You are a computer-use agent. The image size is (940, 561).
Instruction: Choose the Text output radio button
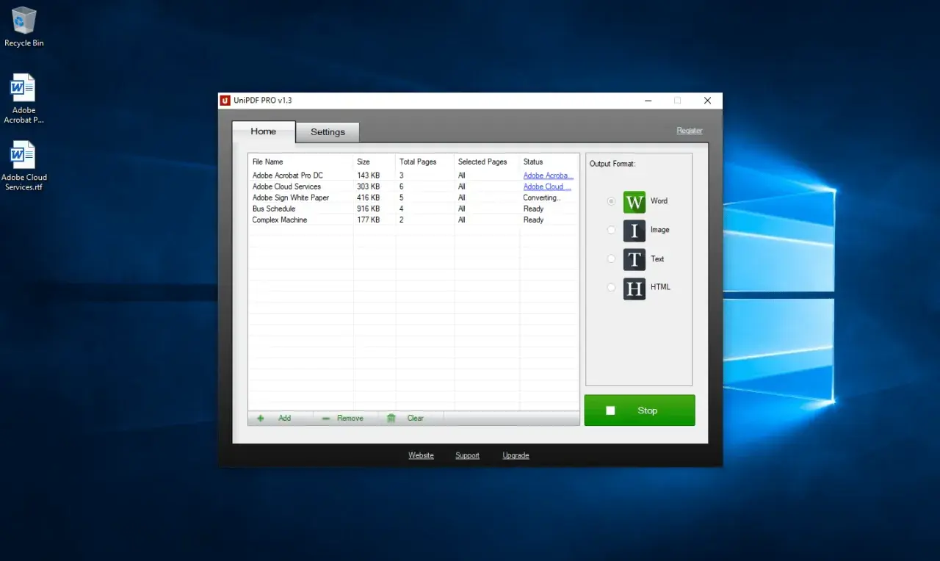[x=611, y=259]
